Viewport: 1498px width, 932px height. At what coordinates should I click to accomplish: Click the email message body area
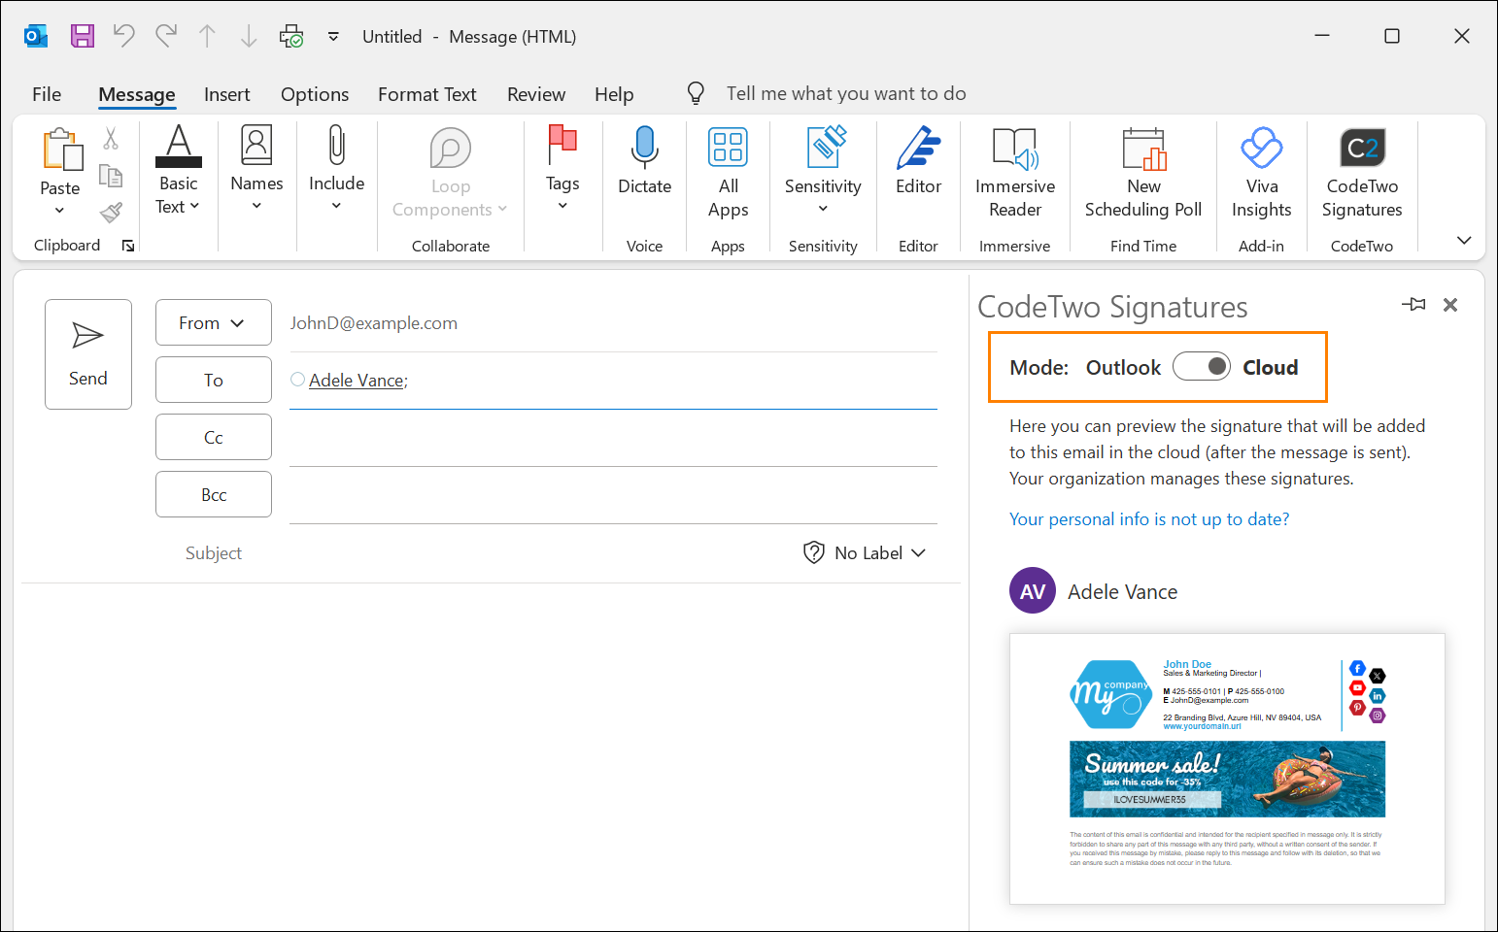491,757
